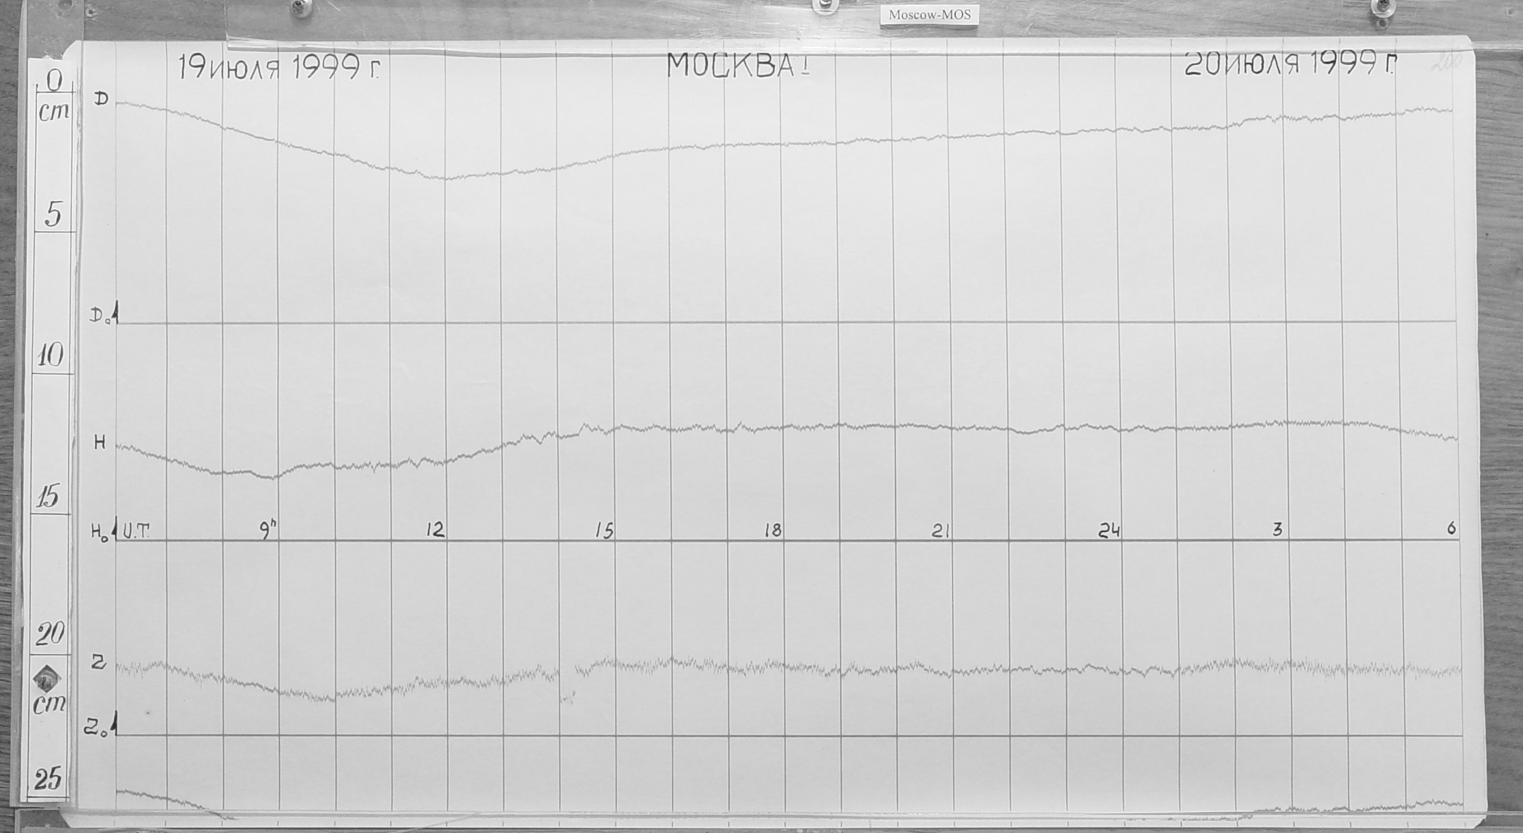Click the 24 hour time marker
Viewport: 1523px width, 833px height.
1109,531
